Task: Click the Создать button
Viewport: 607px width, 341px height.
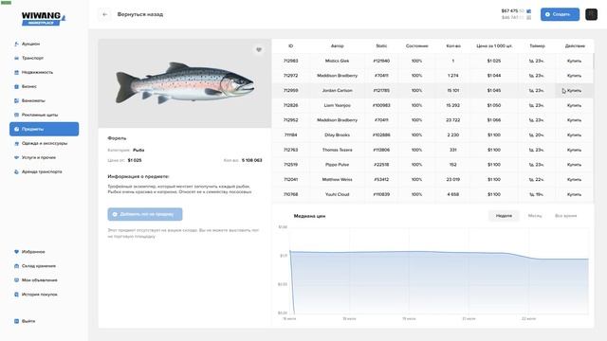Action: [560, 14]
